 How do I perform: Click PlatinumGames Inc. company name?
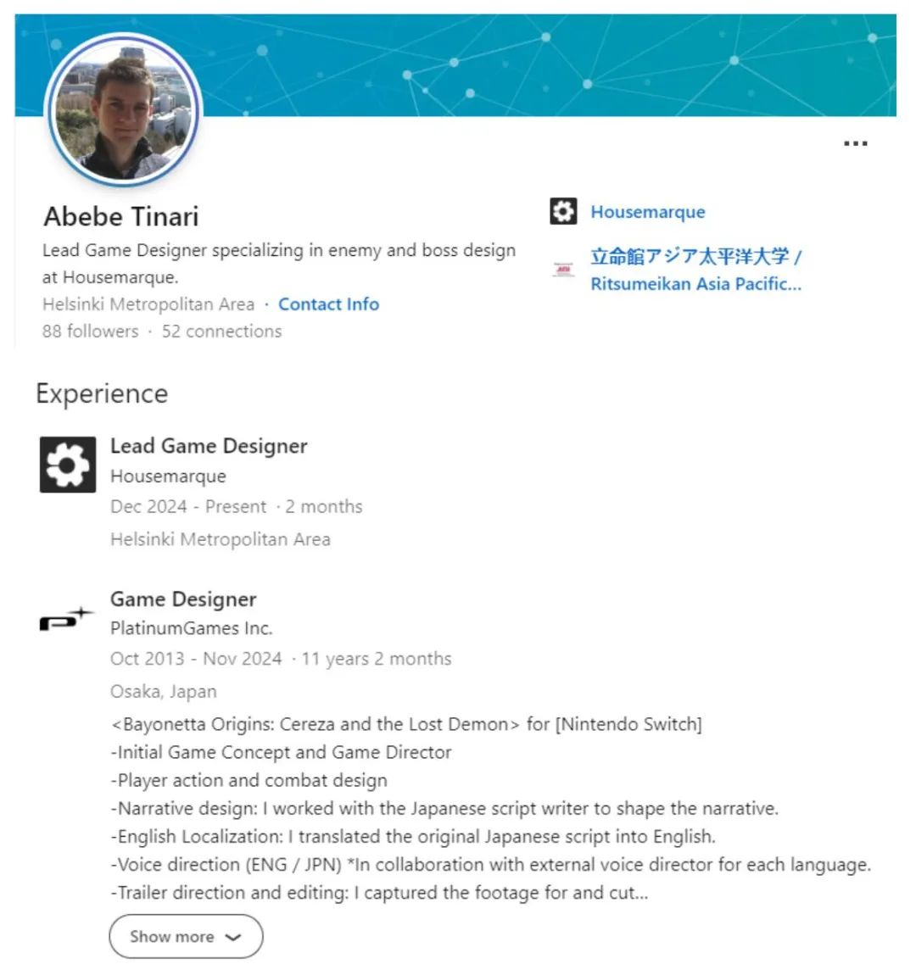[x=191, y=628]
